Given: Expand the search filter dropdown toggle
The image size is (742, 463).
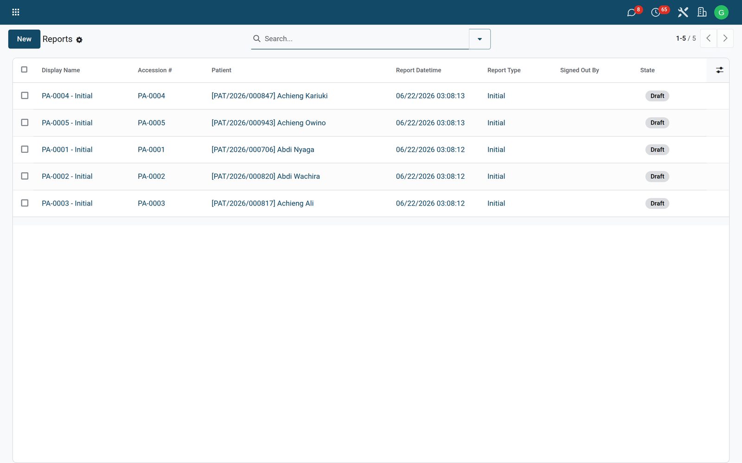Looking at the screenshot, I should point(480,39).
